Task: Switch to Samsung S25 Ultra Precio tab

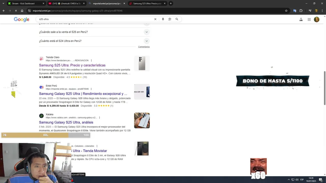Action: 147,4
